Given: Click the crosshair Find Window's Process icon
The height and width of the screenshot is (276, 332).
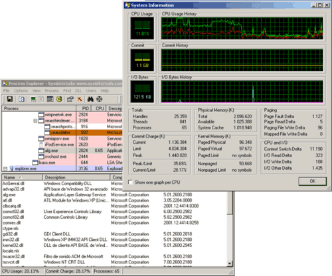Looking at the screenshot, I should coord(100,99).
